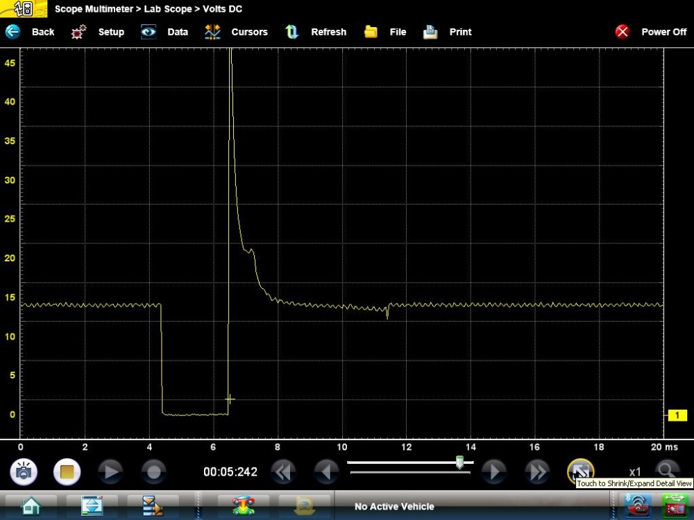Step back one frame
Image resolution: width=694 pixels, height=520 pixels.
[326, 472]
